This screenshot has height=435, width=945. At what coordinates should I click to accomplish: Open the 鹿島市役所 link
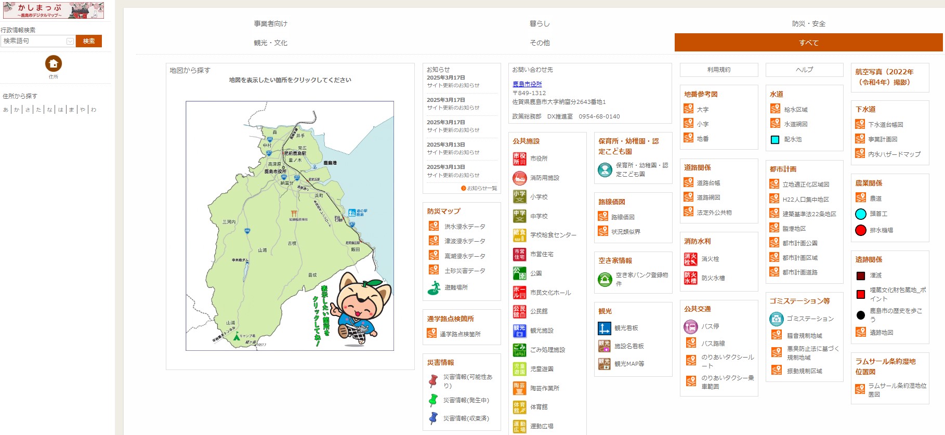point(527,84)
